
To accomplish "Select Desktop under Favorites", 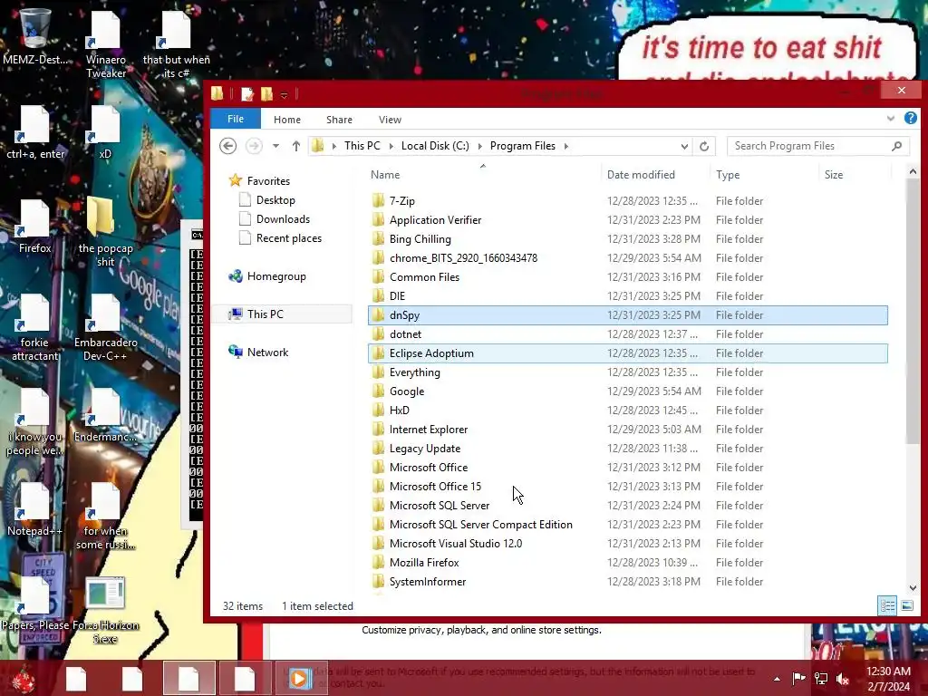I will (x=275, y=200).
